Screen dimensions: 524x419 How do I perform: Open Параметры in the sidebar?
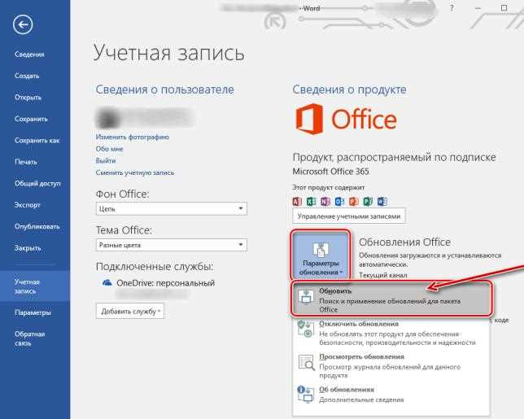[x=33, y=312]
